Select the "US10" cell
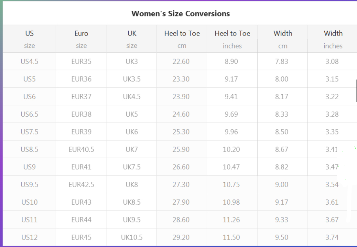This screenshot has height=247, width=357. (29, 202)
